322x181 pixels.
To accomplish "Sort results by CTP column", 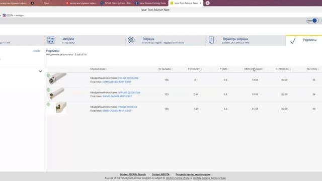I will click(x=283, y=69).
